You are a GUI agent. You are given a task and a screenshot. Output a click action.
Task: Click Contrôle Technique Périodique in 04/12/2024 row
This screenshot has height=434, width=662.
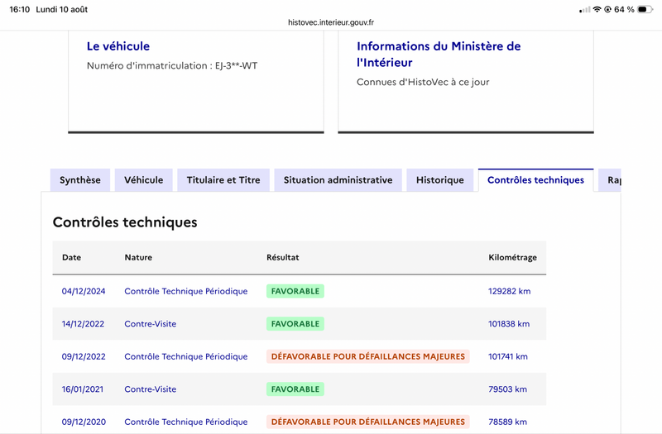pos(185,291)
